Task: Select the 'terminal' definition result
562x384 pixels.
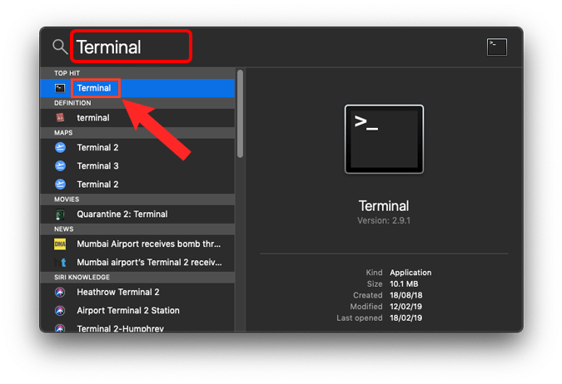Action: (x=137, y=118)
